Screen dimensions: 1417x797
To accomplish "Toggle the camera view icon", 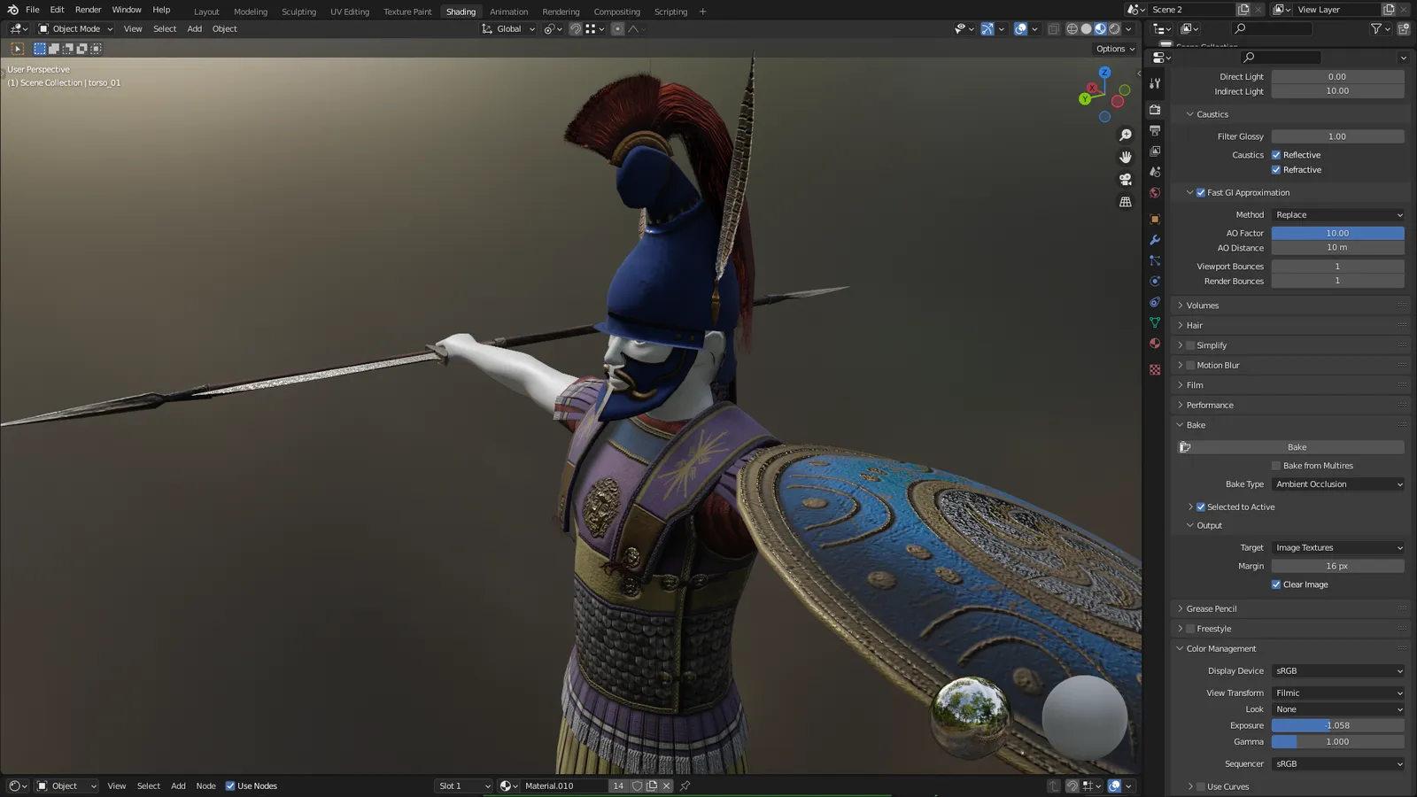I will point(1126,180).
